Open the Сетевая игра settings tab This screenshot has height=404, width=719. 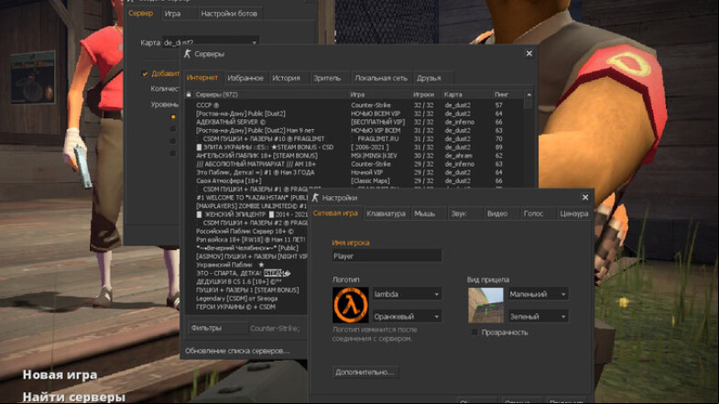(335, 213)
